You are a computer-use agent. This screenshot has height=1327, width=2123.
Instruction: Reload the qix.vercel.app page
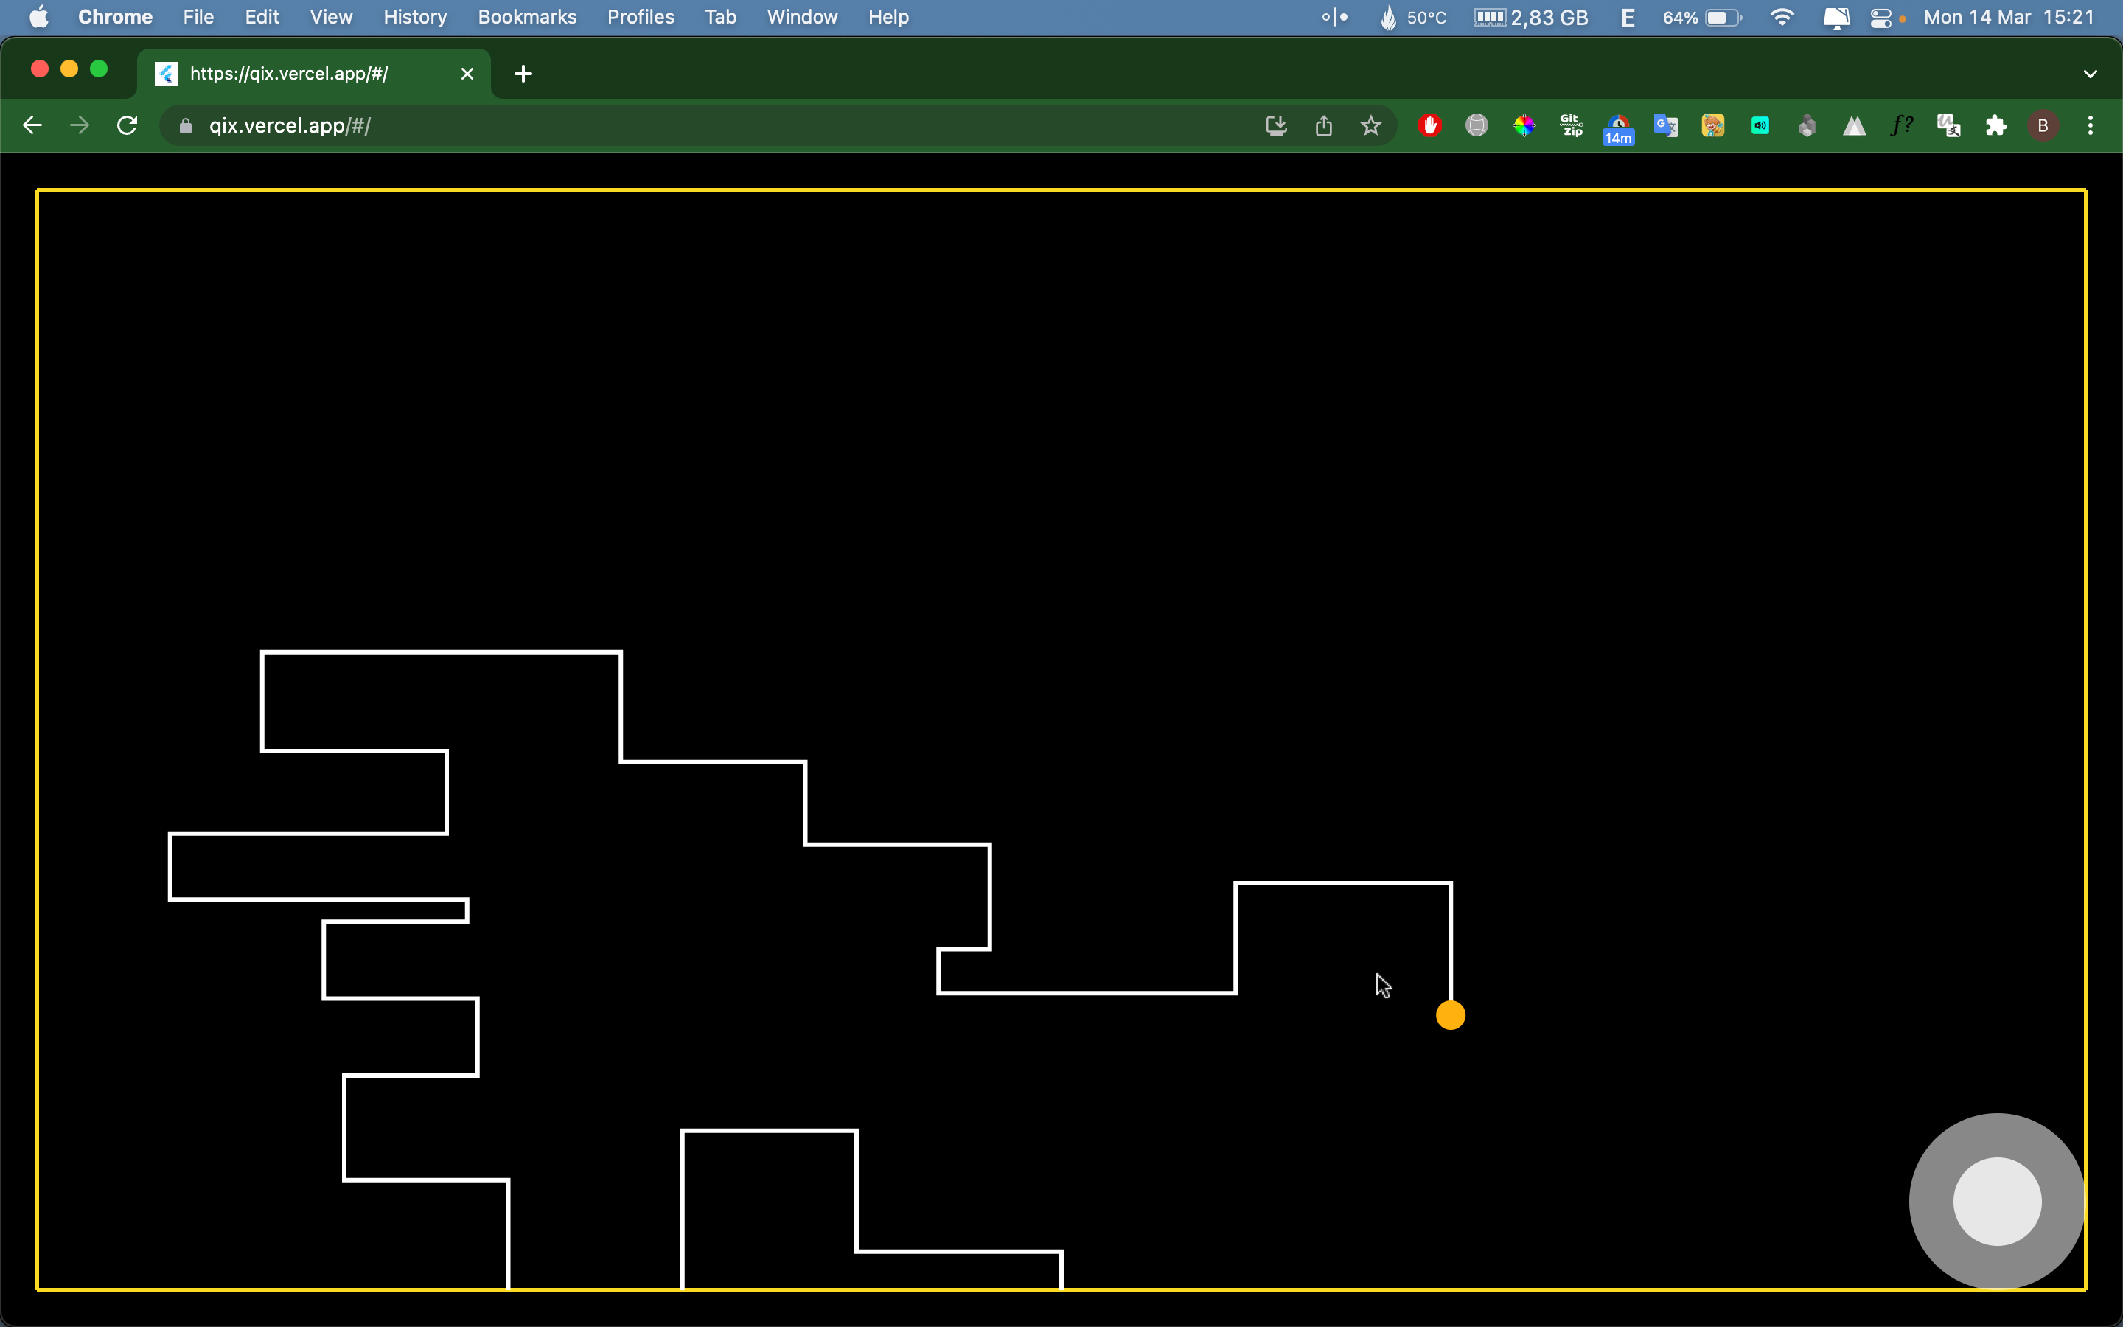(x=128, y=125)
